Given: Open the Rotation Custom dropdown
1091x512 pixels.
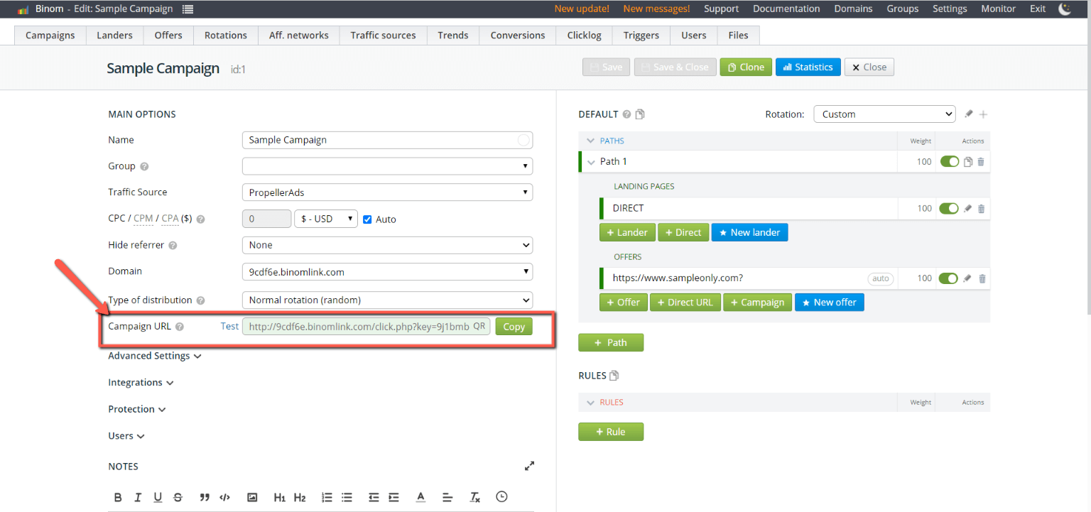Looking at the screenshot, I should click(x=885, y=114).
